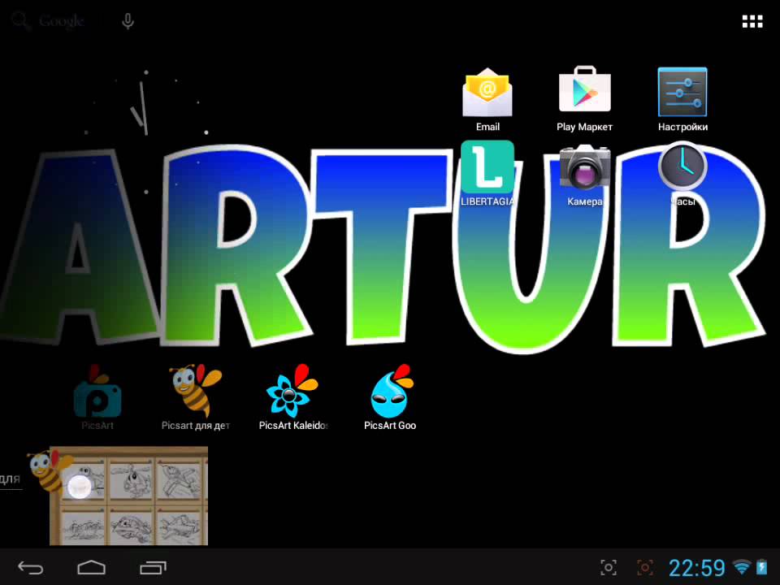780x585 pixels.
Task: Click the PicsArt Goo label
Action: tap(390, 425)
